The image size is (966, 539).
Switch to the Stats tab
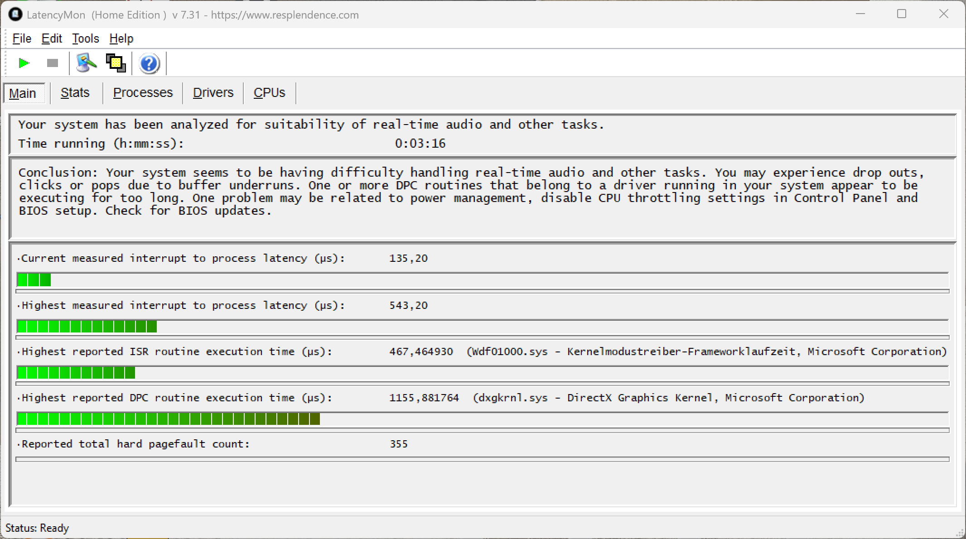coord(75,93)
